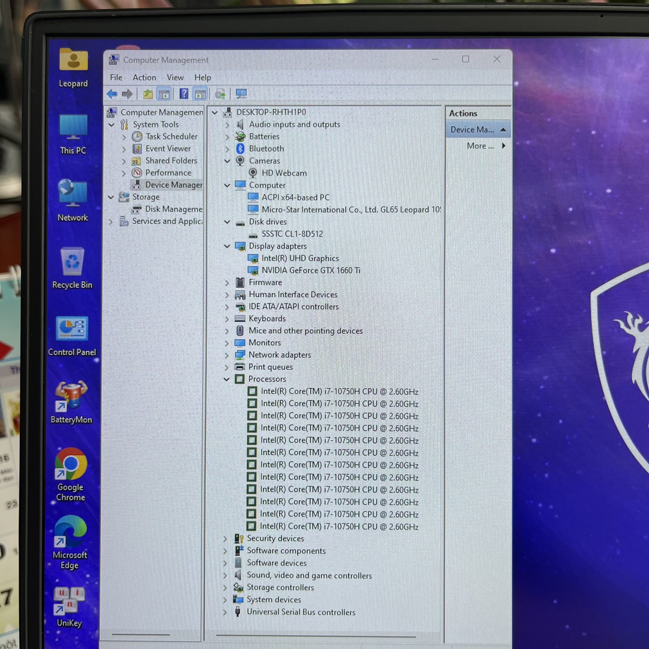Expand the Network adapters category
Screen dimensions: 649x649
[227, 355]
